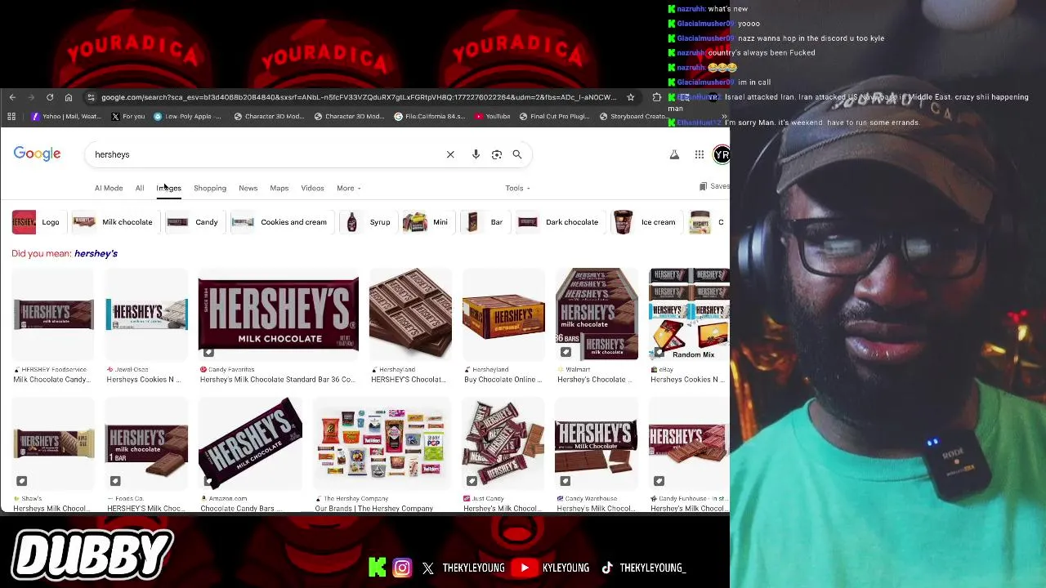This screenshot has height=588, width=1046.
Task: Click suggested spelling hershey's link
Action: pos(96,253)
